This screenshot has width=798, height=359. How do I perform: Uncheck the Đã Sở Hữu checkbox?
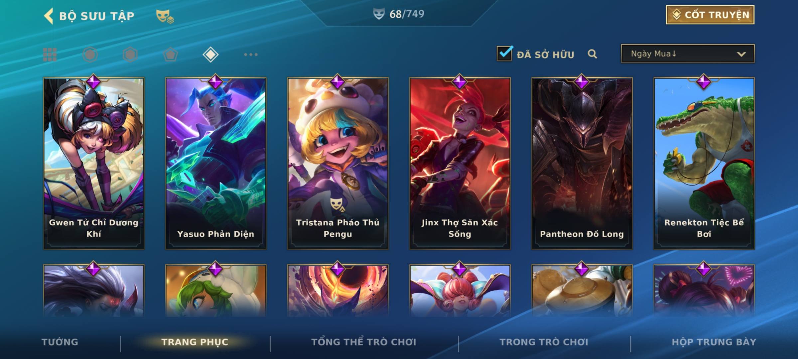[x=504, y=53]
